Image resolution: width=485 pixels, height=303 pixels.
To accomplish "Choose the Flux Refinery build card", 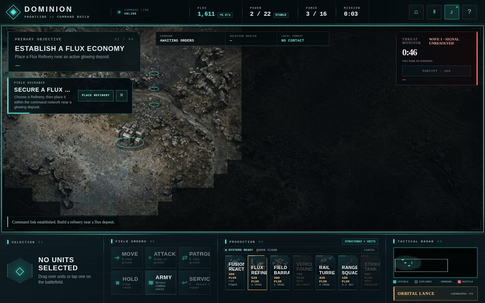I will [x=257, y=273].
